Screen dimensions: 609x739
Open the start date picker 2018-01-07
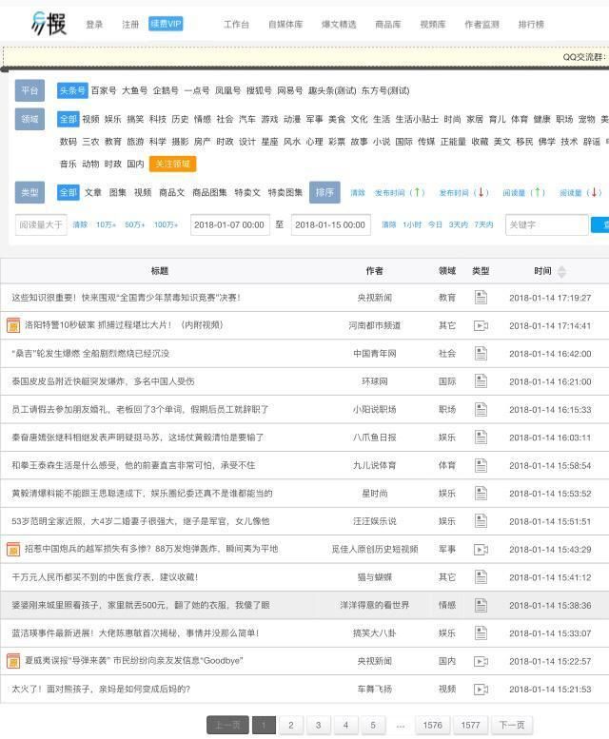pyautogui.click(x=229, y=225)
